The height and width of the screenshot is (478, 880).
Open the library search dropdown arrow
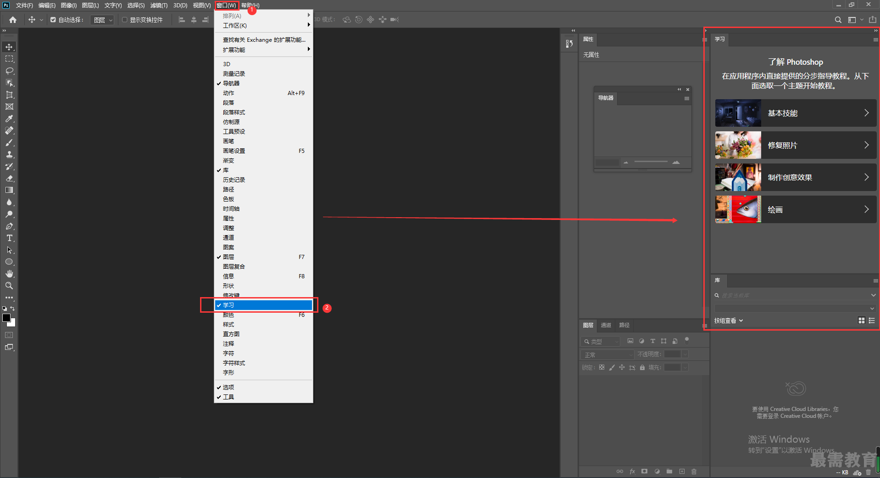click(873, 295)
